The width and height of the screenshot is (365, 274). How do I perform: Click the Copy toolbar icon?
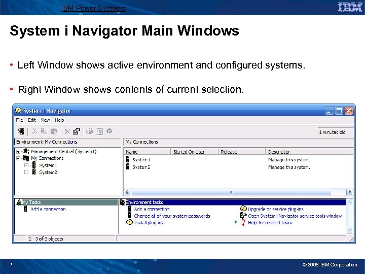coord(44,131)
